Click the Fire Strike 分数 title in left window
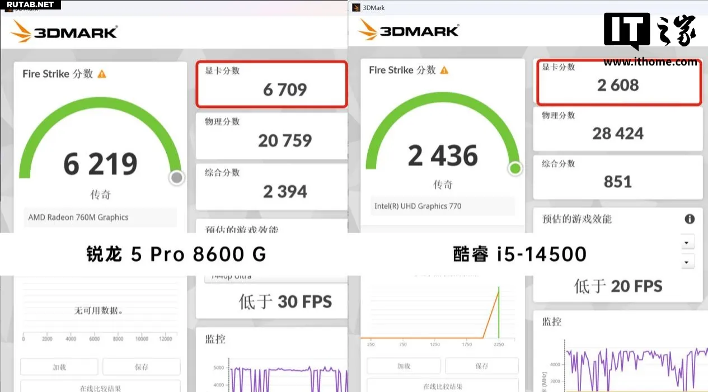This screenshot has width=708, height=392. (x=58, y=74)
